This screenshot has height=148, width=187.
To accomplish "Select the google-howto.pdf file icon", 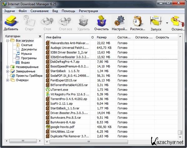I will [x=48, y=127].
